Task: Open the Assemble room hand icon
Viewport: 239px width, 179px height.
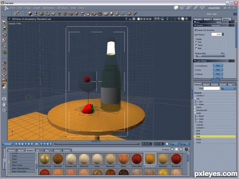Action: tap(176, 8)
